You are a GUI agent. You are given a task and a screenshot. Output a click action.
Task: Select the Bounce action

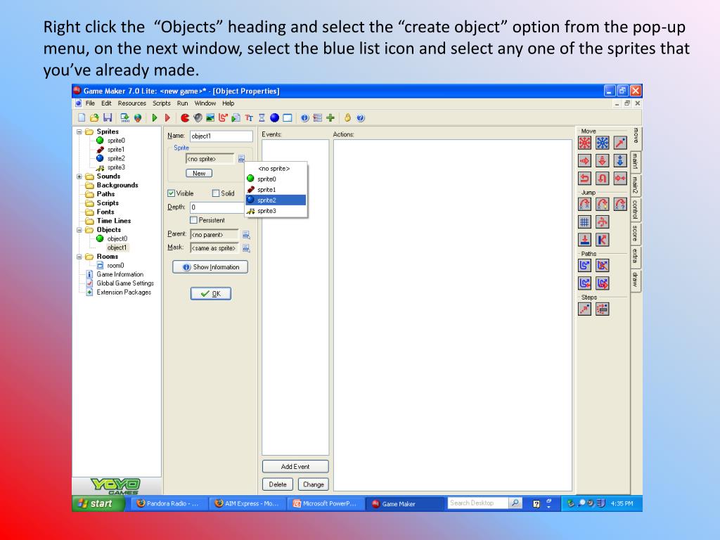(x=602, y=240)
